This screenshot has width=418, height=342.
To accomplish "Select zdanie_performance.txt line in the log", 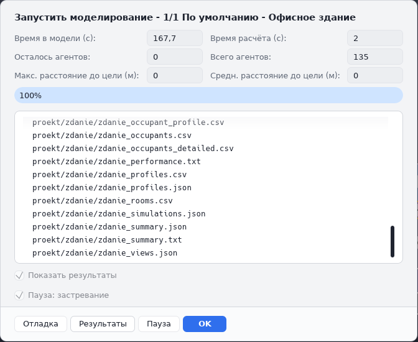I will click(x=116, y=162).
